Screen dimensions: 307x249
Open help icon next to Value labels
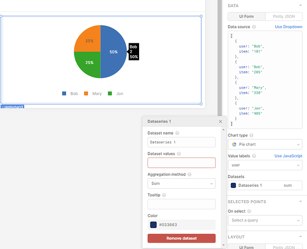pyautogui.click(x=254, y=156)
